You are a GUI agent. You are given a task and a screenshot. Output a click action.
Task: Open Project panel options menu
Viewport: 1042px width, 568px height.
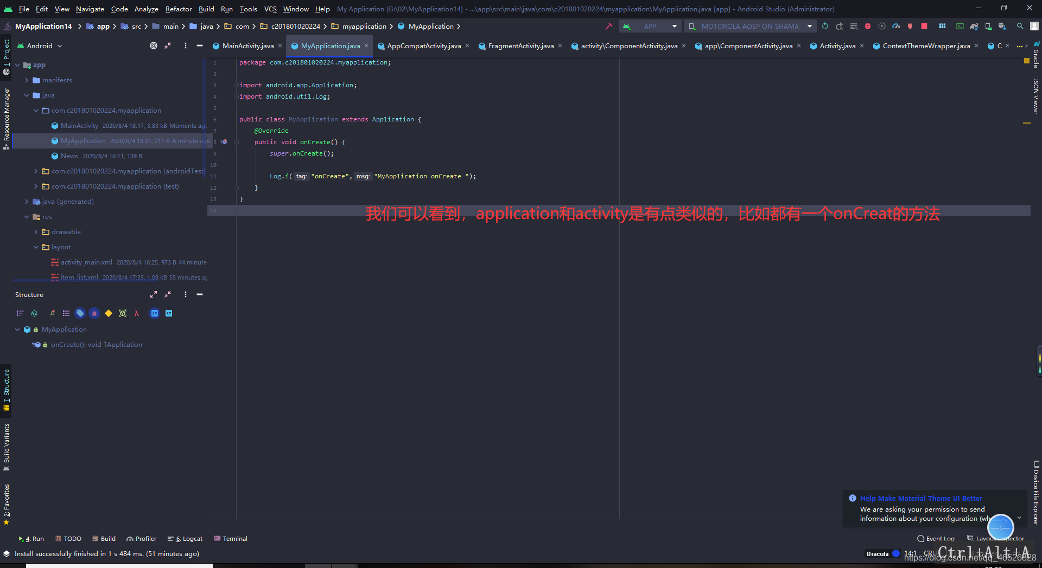tap(185, 46)
